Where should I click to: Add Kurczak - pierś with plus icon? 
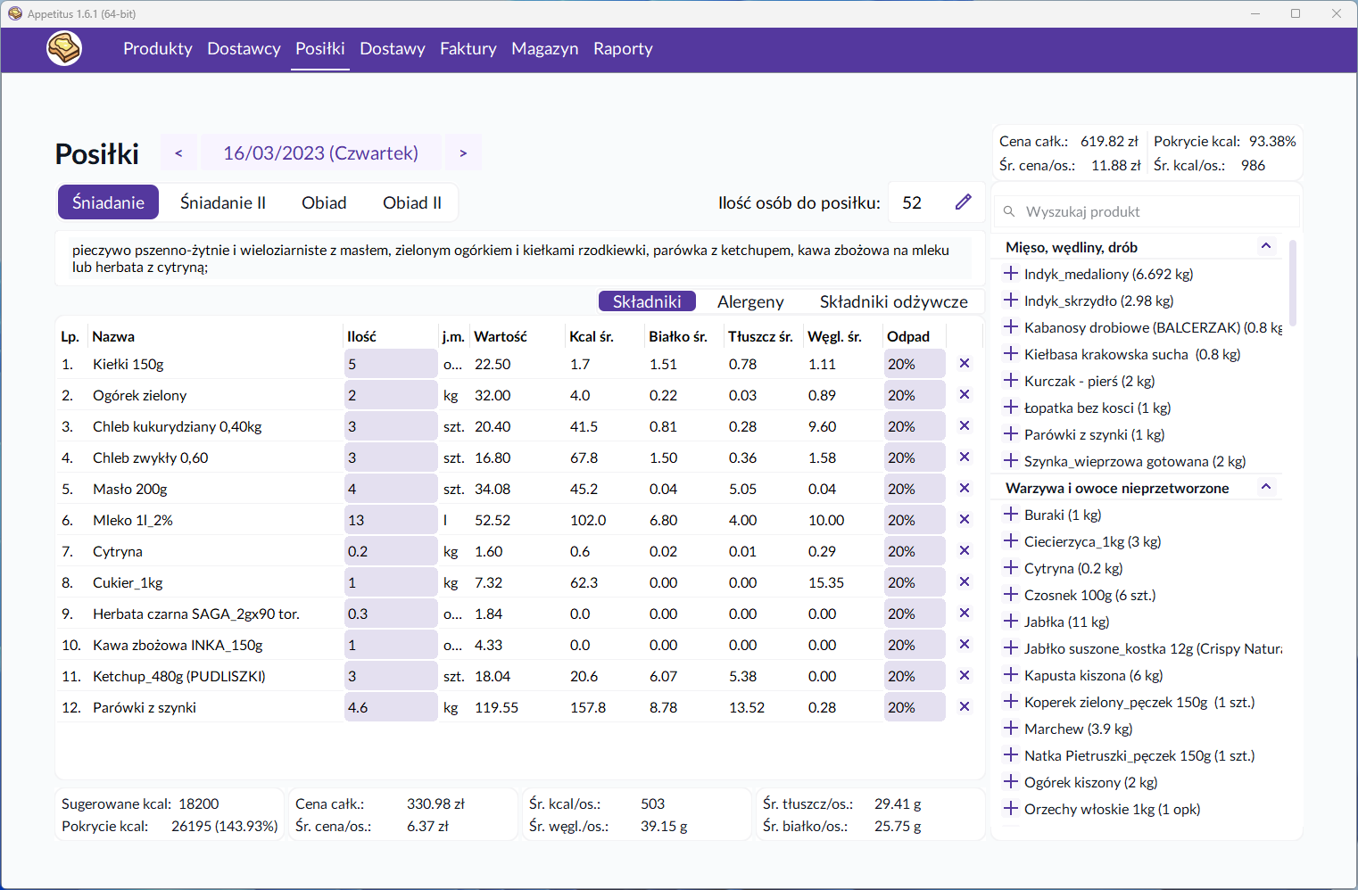click(x=1010, y=381)
